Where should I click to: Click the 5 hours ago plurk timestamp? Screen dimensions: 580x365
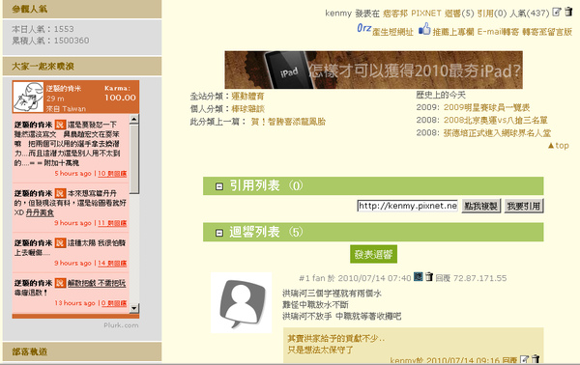click(72, 173)
